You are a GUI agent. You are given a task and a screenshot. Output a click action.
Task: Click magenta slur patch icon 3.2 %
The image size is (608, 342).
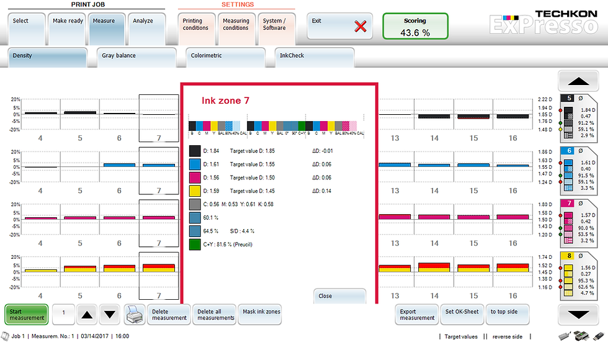coord(568,240)
